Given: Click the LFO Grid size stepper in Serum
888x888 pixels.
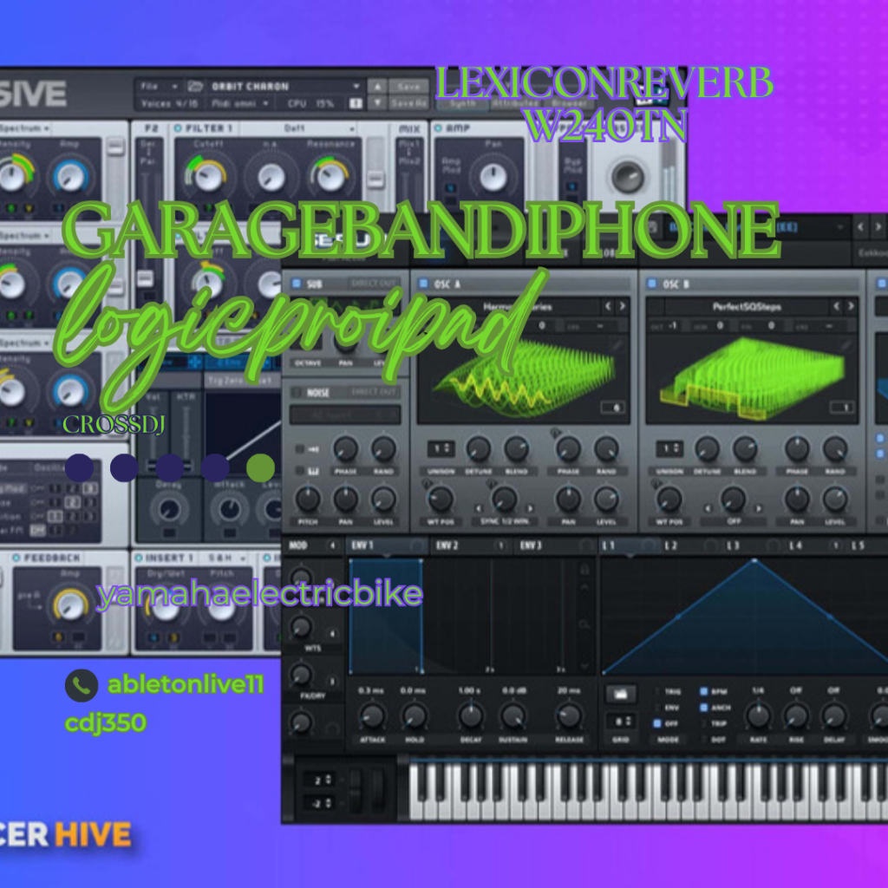Looking at the screenshot, I should [x=621, y=721].
